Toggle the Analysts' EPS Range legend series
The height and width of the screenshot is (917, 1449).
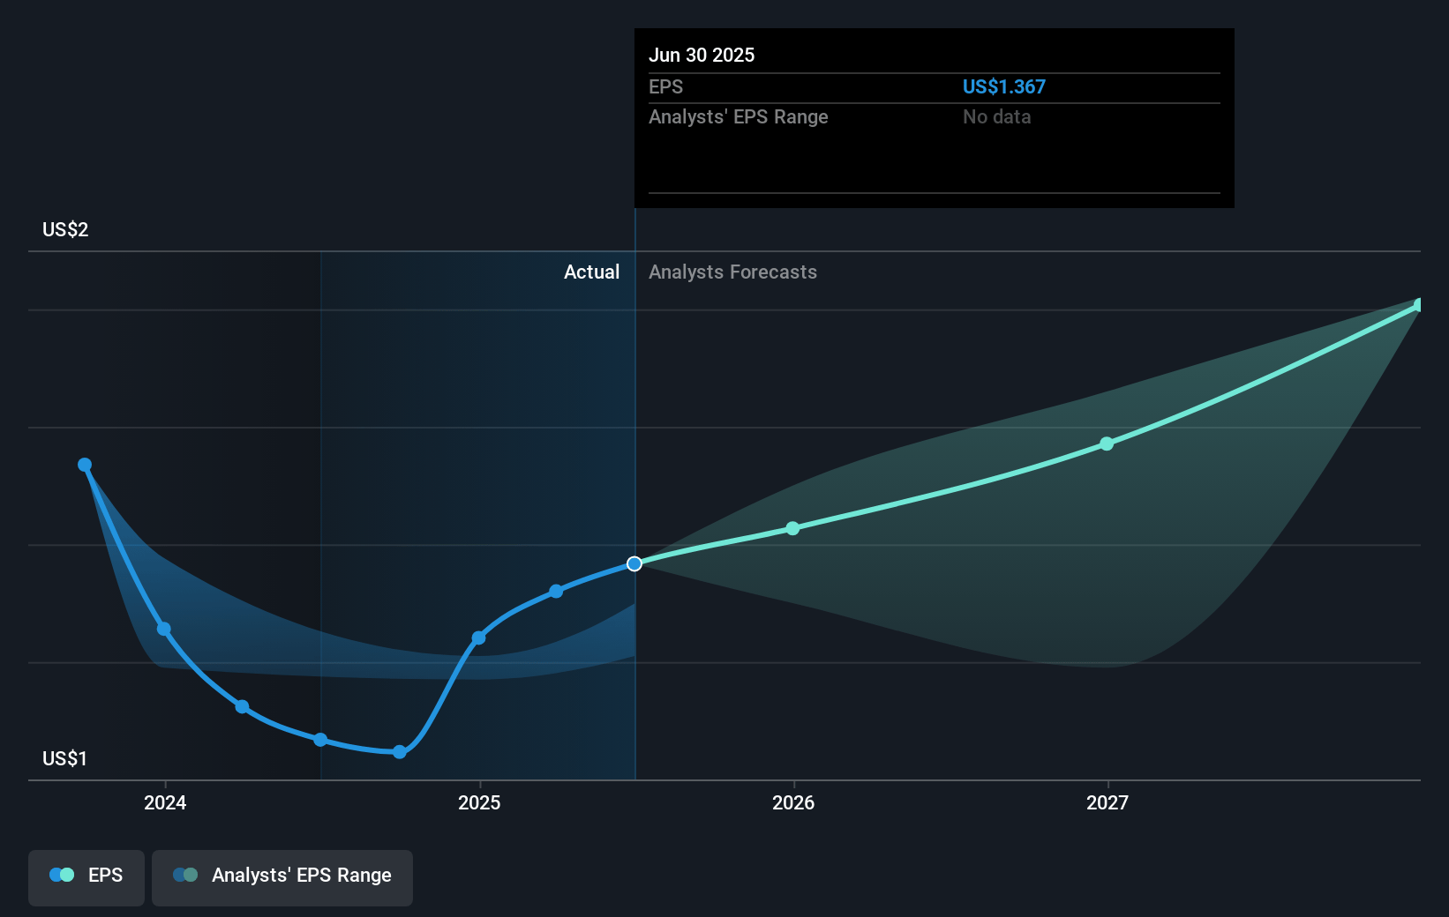(x=282, y=877)
